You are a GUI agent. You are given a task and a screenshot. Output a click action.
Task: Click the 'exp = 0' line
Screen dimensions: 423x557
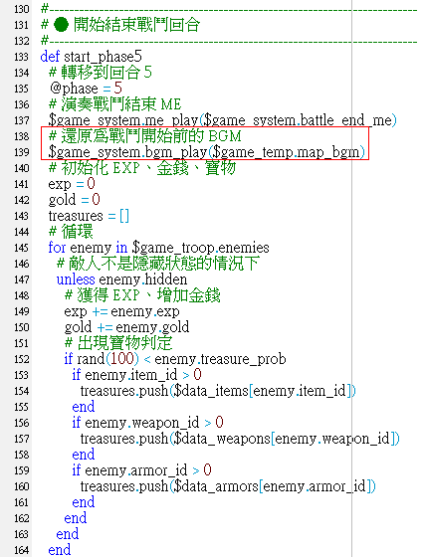(x=72, y=184)
